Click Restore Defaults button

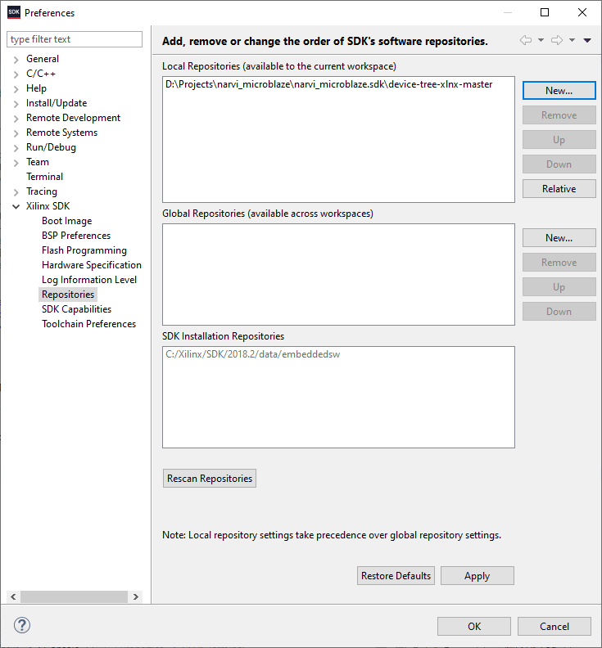pos(396,576)
